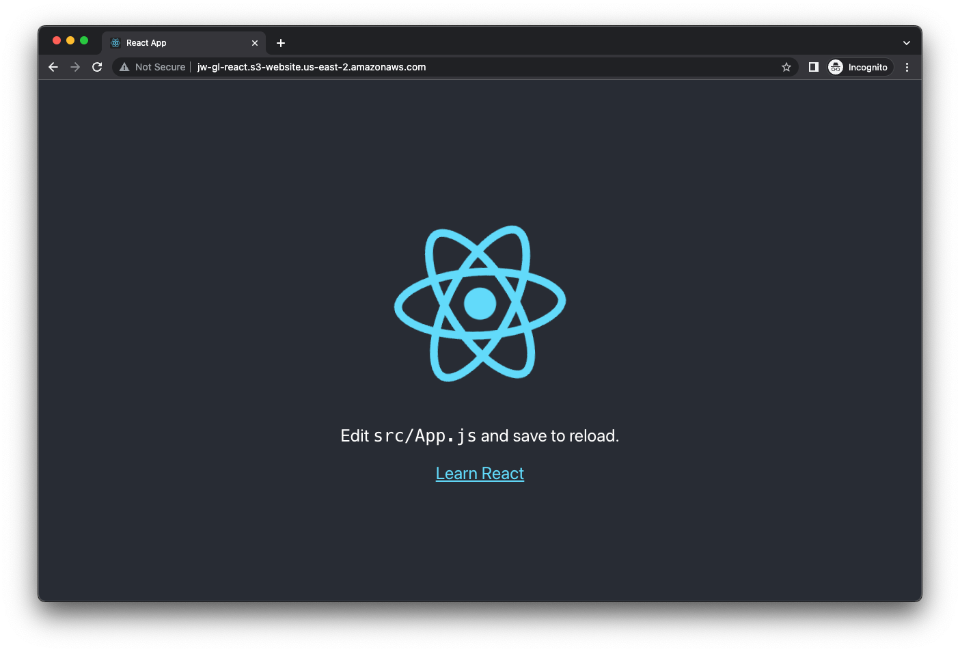The image size is (960, 652).
Task: Click the red close traffic light
Action: (57, 40)
